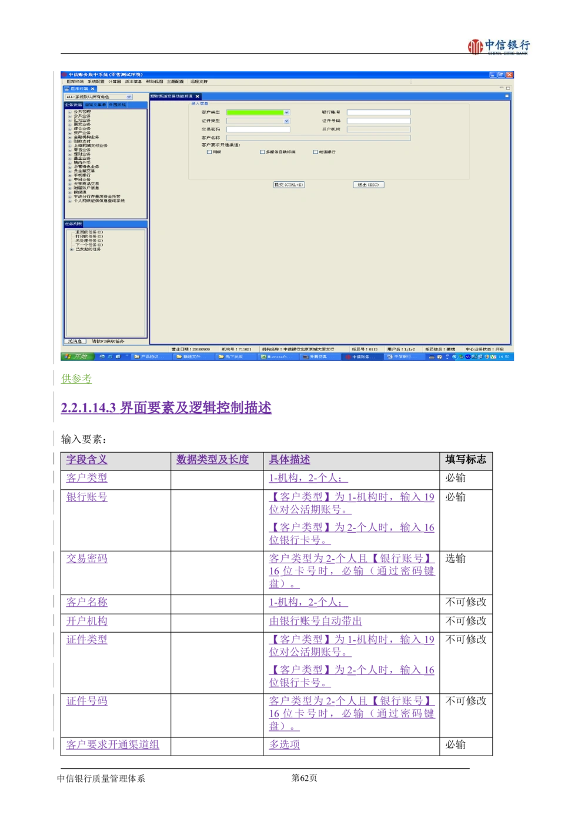Click the CITIC Bank logo at top right
588x832 pixels.
point(496,46)
